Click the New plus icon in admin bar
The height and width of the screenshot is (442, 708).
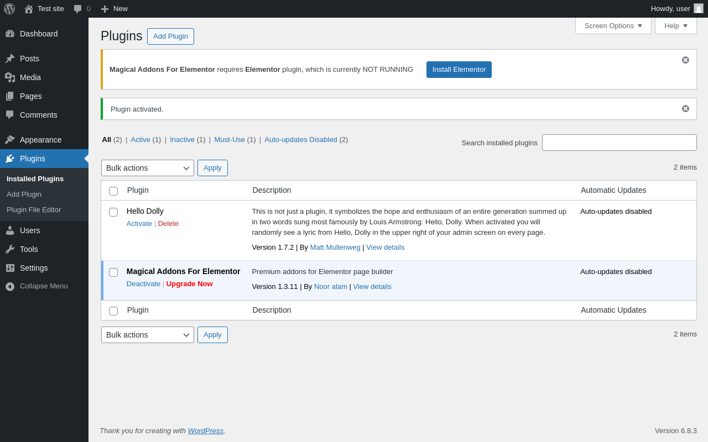[x=105, y=9]
